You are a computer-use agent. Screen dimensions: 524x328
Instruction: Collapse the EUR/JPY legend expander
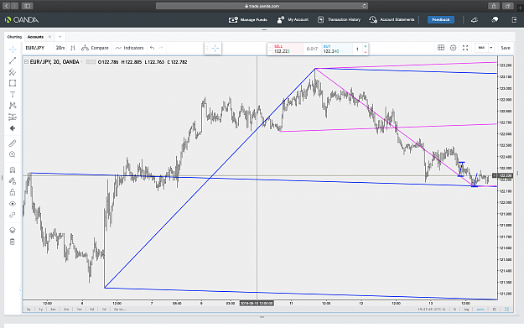point(26,62)
